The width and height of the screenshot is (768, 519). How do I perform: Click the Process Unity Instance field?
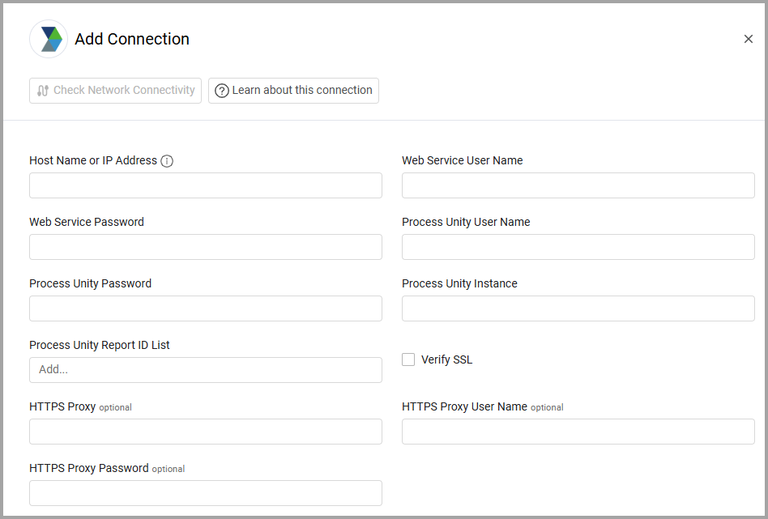click(578, 308)
